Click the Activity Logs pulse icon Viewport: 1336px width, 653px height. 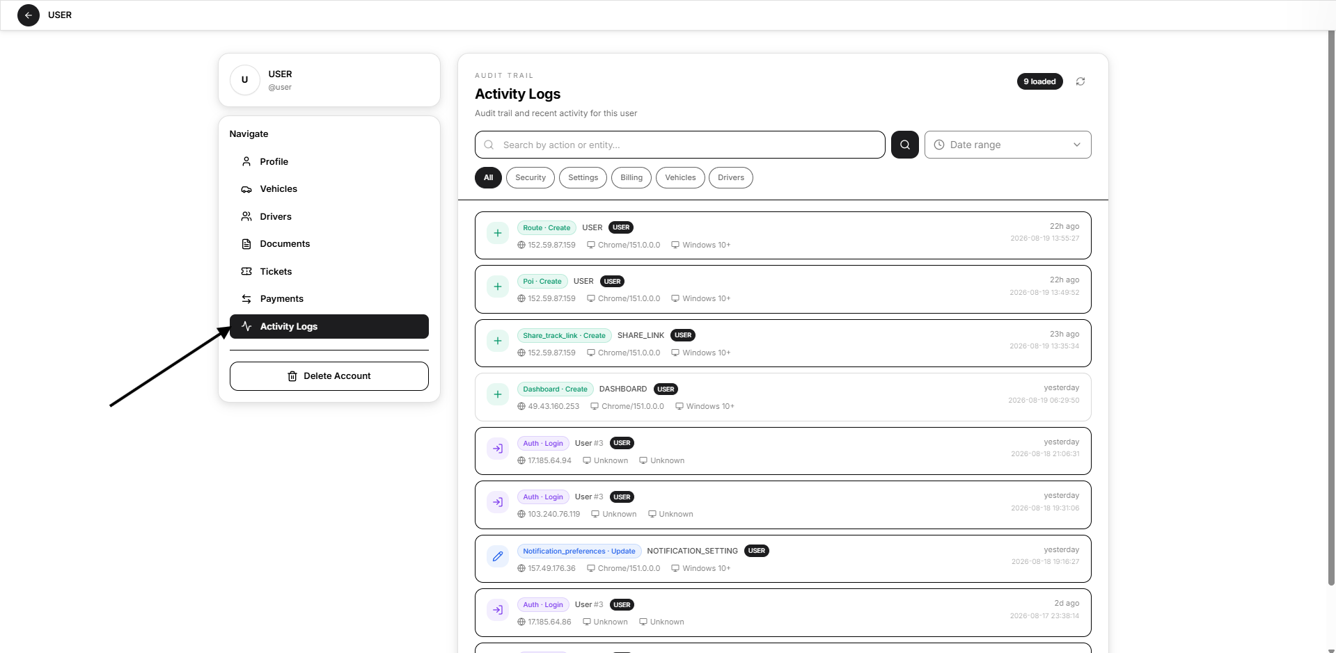tap(246, 326)
